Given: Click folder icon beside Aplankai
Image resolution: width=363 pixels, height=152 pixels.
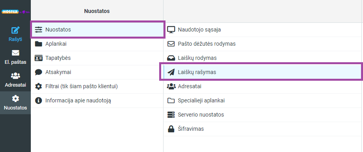Looking at the screenshot, I should (x=38, y=44).
